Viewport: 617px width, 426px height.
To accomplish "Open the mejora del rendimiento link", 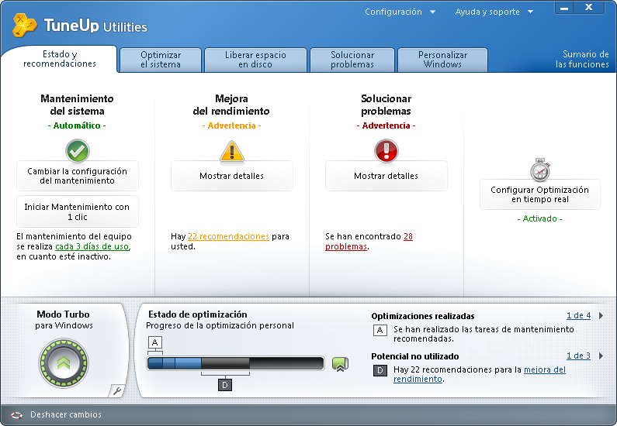I will pyautogui.click(x=480, y=374).
